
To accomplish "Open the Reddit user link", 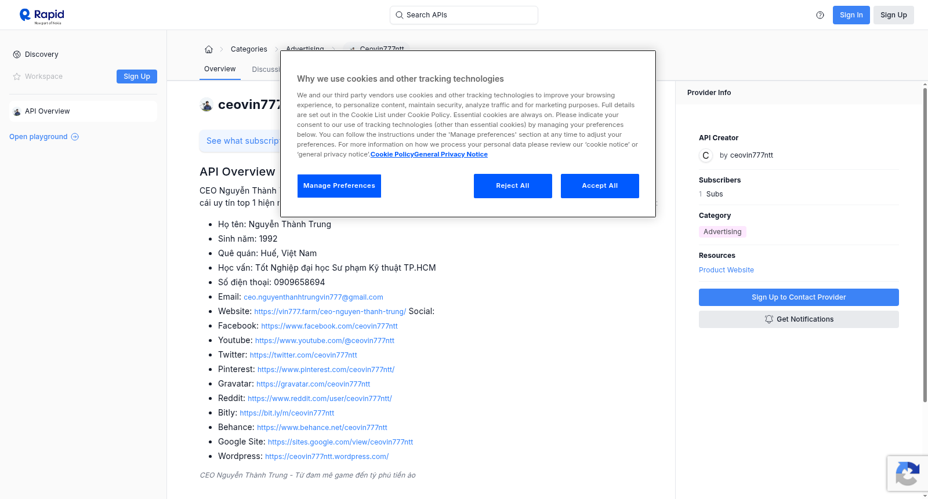I will pos(320,399).
